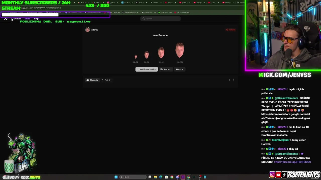Open the Emotes menu item
This screenshot has height=180, width=321.
coord(17,19)
